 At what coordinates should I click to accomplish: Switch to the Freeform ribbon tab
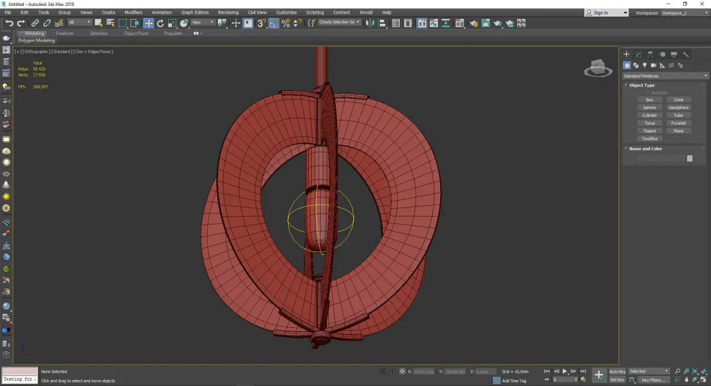click(x=65, y=33)
